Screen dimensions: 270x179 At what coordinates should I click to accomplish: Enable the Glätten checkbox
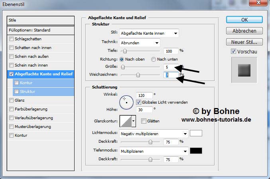click(x=144, y=121)
